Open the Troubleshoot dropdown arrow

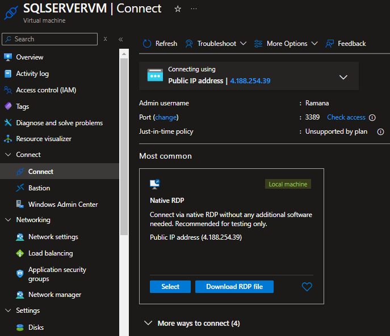tap(243, 44)
